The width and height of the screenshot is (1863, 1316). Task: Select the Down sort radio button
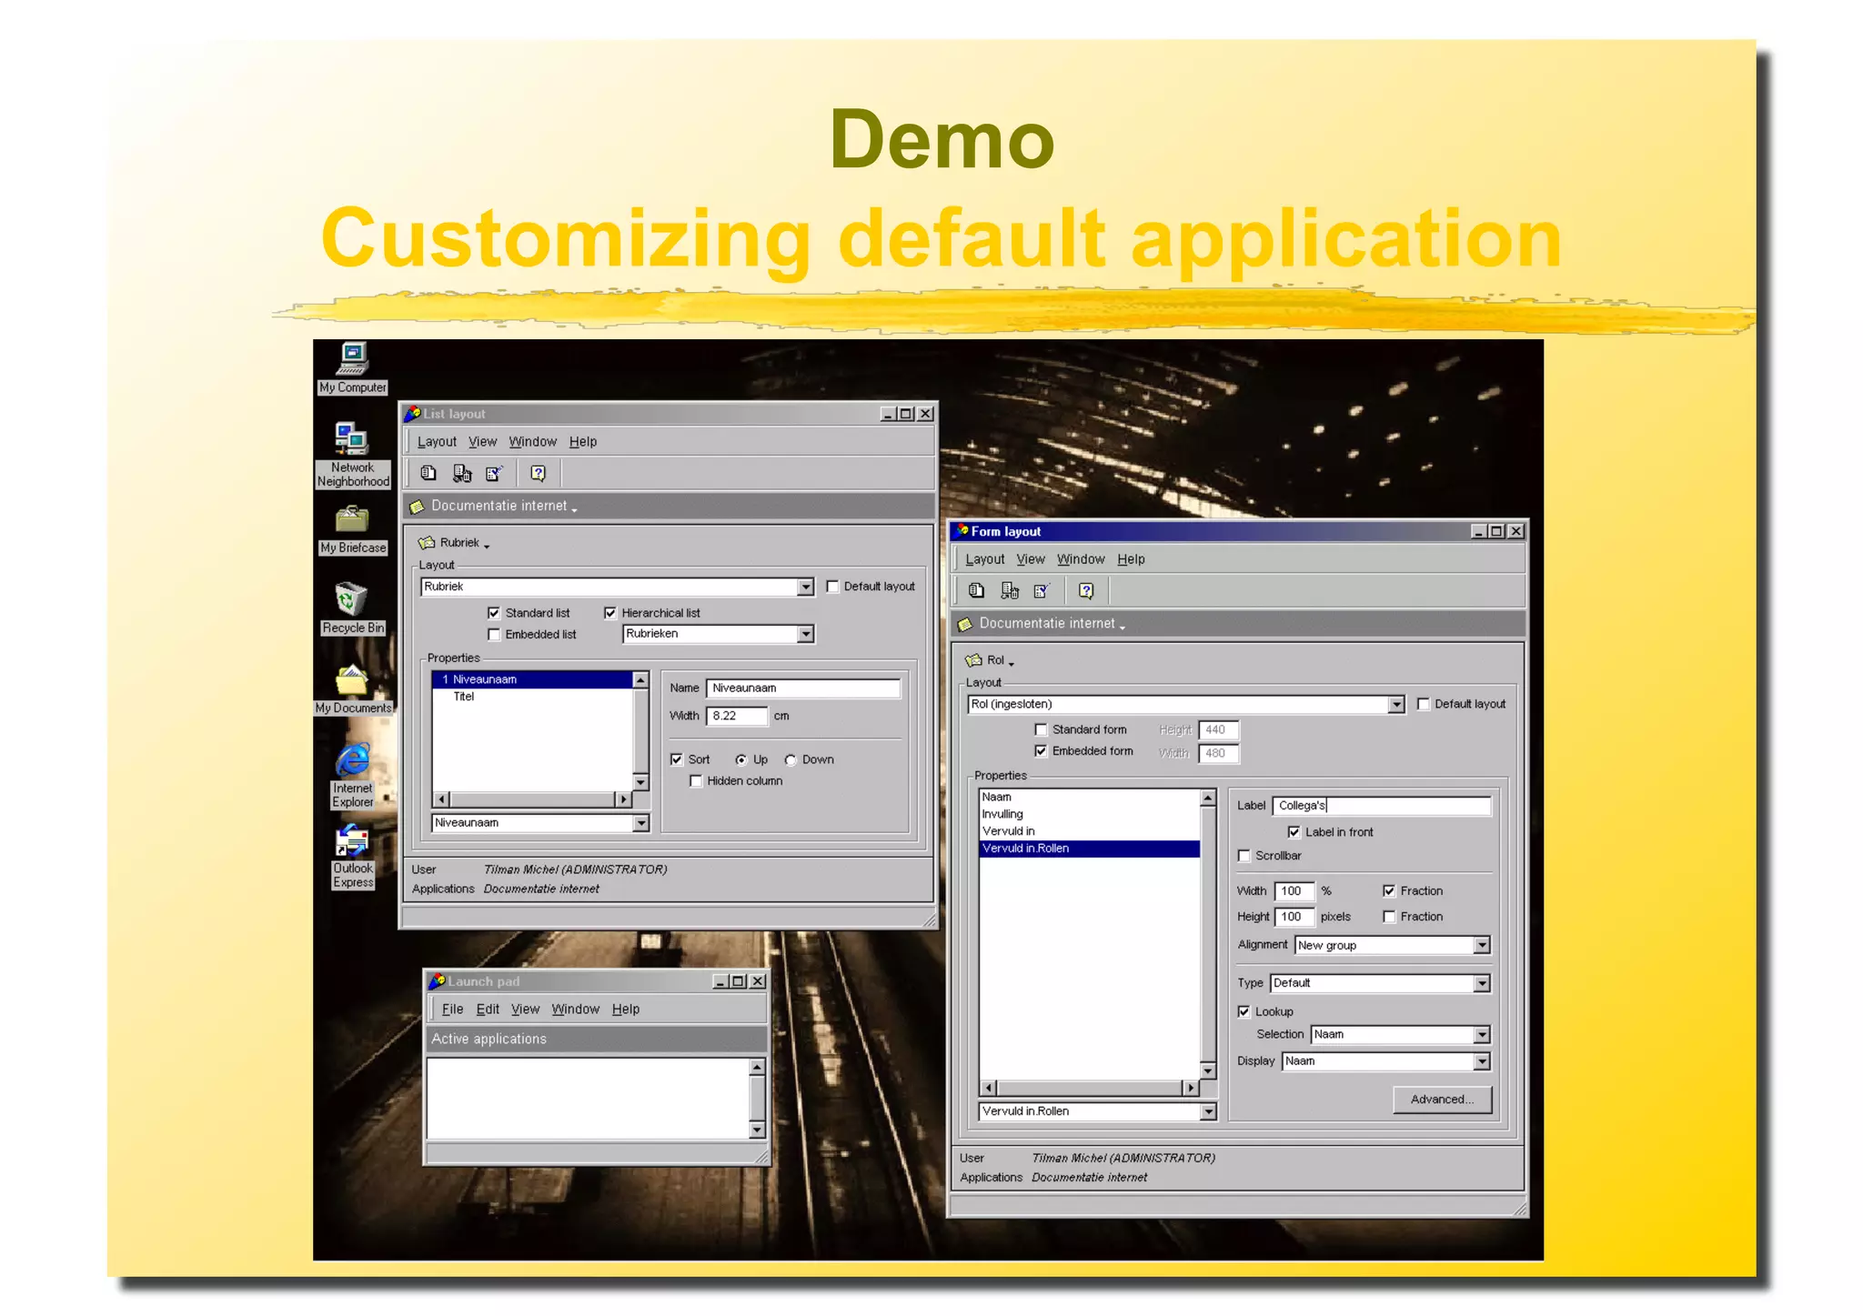(791, 760)
